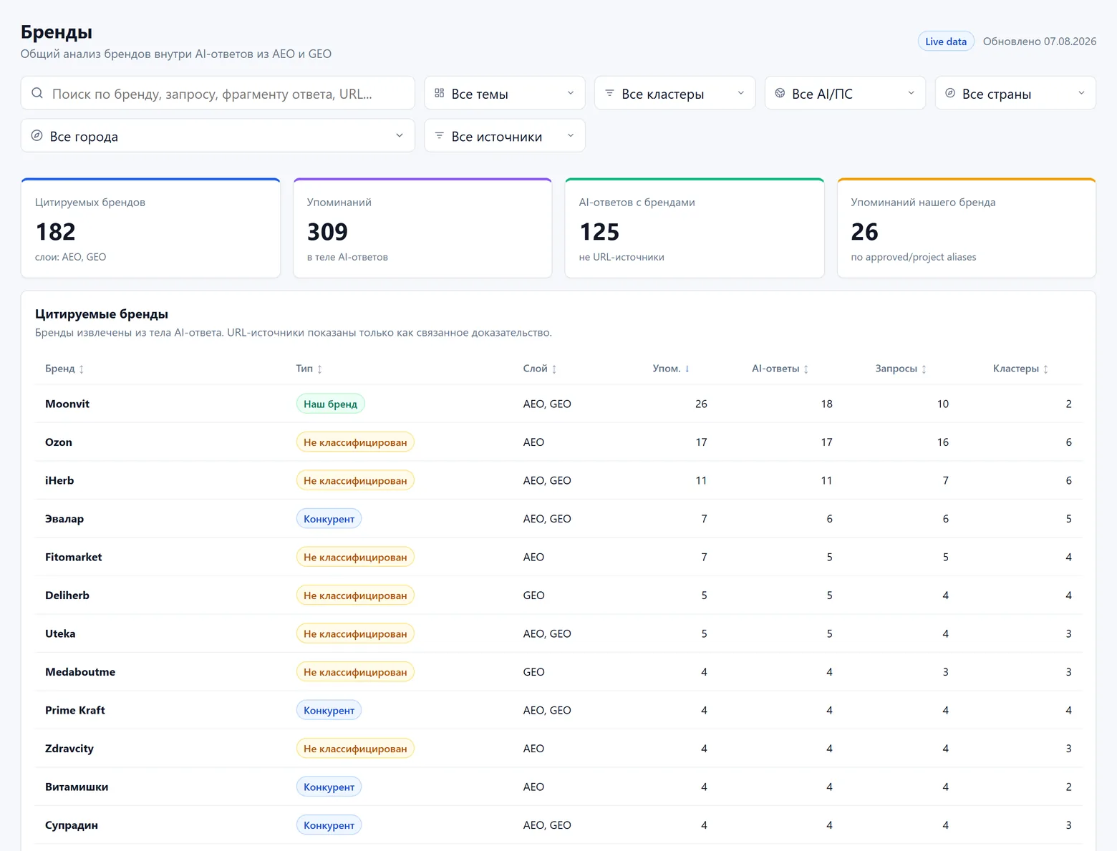
Task: Open the Супрадин brand row
Action: point(558,825)
